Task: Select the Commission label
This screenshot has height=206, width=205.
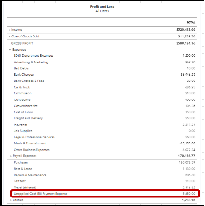Action: (x=23, y=93)
